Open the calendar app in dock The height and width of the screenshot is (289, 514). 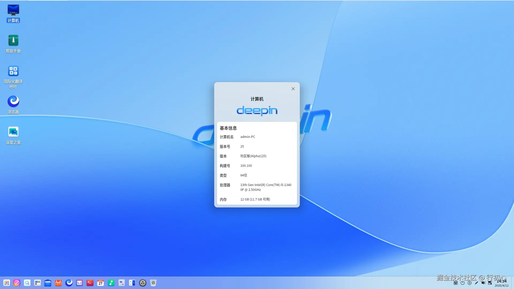point(100,283)
